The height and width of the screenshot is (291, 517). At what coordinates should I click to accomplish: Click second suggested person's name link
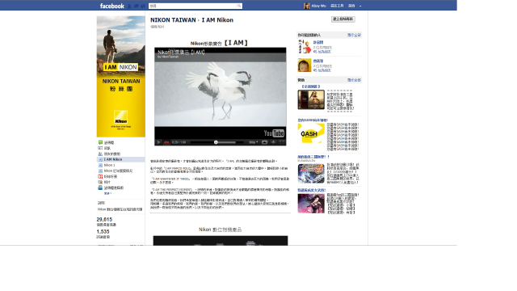[318, 61]
